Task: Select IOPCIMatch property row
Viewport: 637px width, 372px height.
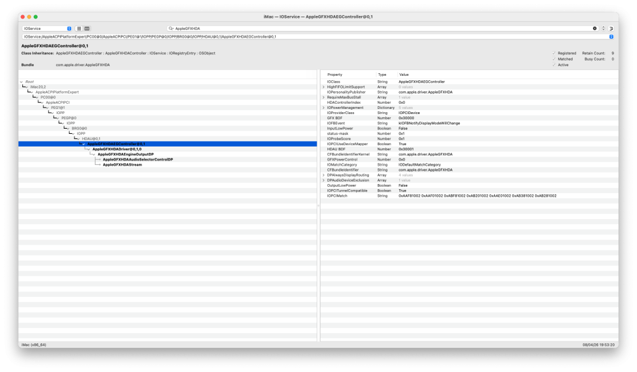Action: 469,196
